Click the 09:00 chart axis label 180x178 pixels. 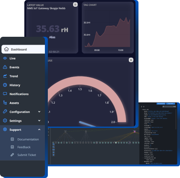(97, 50)
